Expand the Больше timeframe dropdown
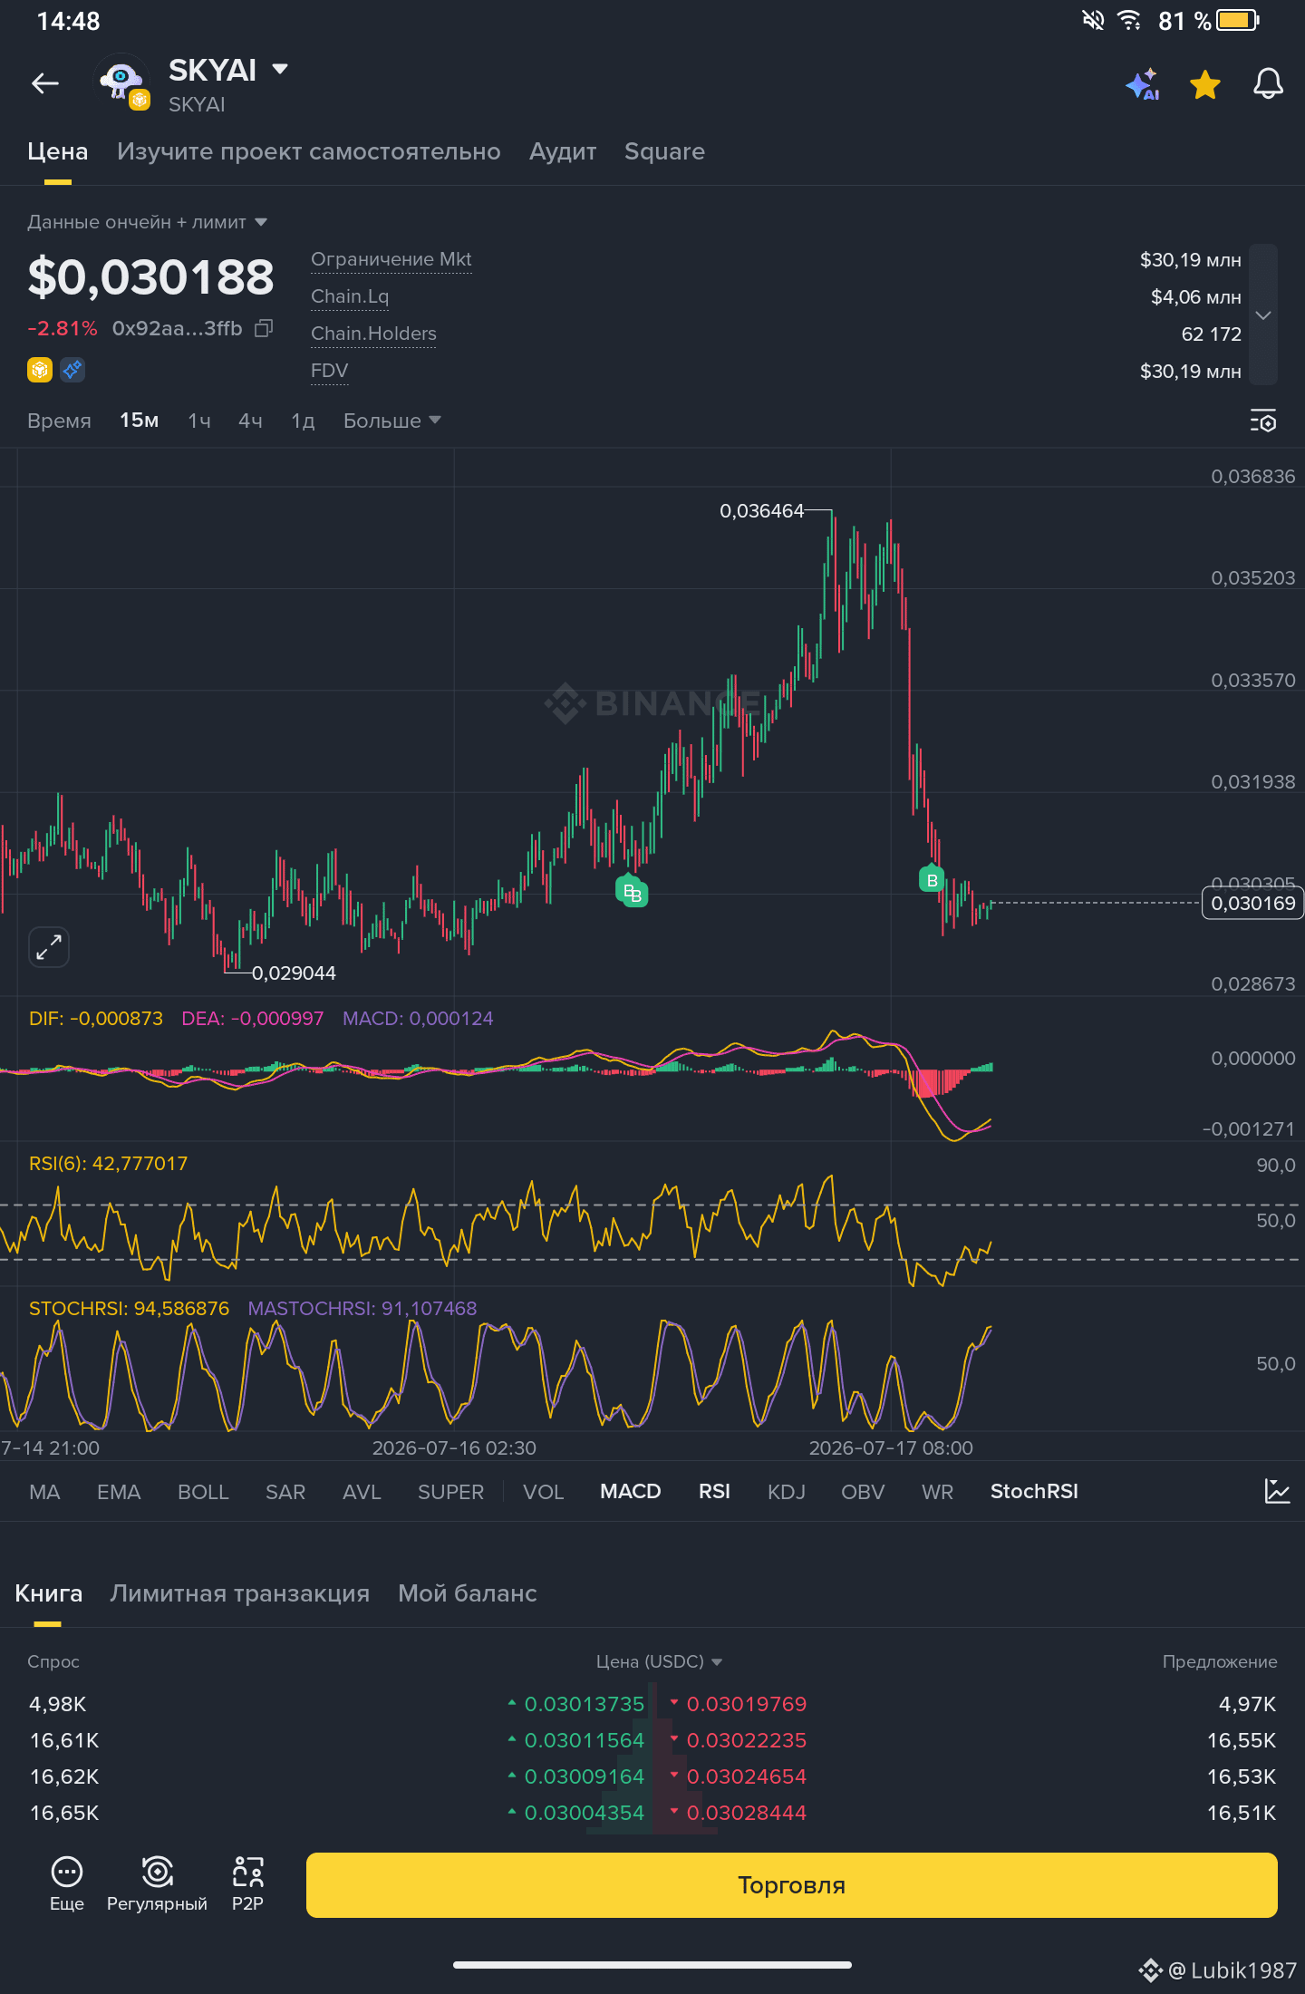The height and width of the screenshot is (1994, 1305). click(391, 421)
